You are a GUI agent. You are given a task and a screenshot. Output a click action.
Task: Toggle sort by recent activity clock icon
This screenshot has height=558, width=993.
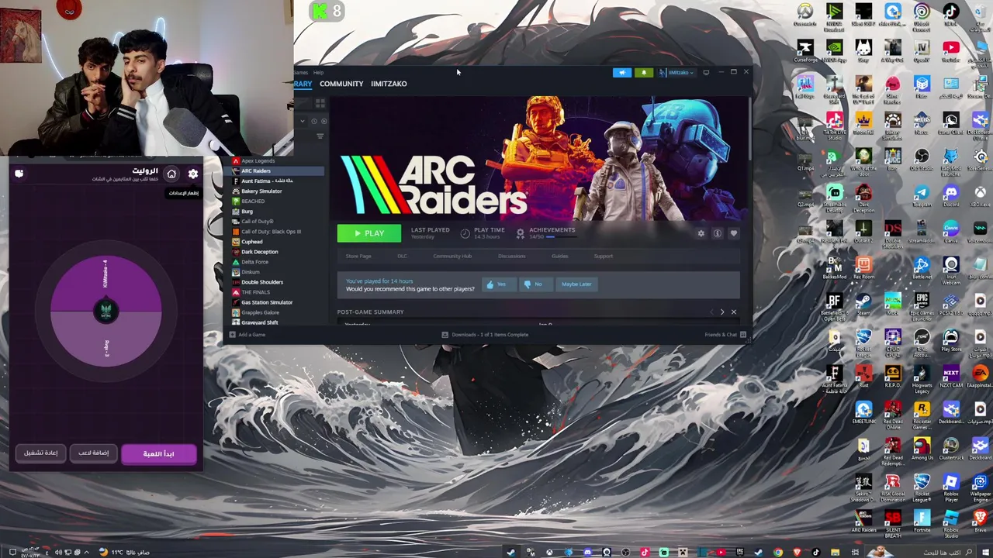(313, 121)
